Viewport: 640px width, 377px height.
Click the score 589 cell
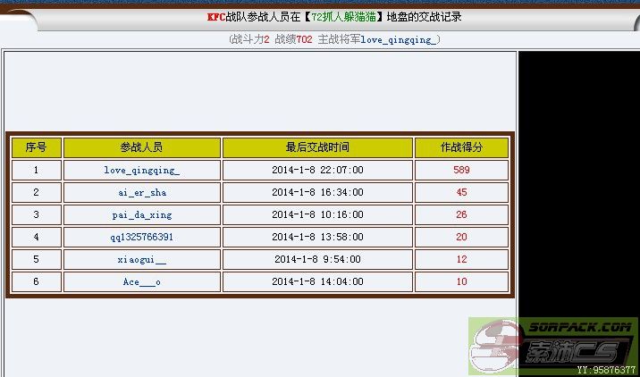point(461,170)
